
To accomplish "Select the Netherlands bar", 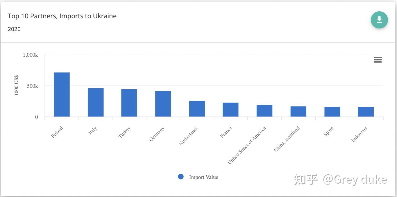I will [197, 109].
